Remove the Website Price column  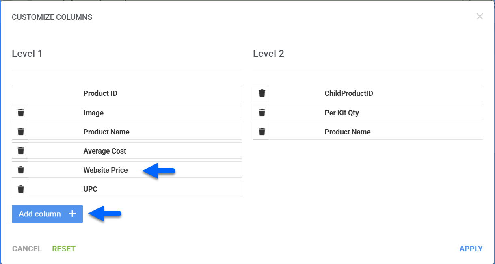click(x=21, y=170)
